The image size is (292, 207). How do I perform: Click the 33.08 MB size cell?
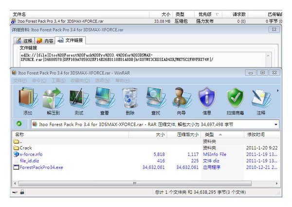point(162,21)
